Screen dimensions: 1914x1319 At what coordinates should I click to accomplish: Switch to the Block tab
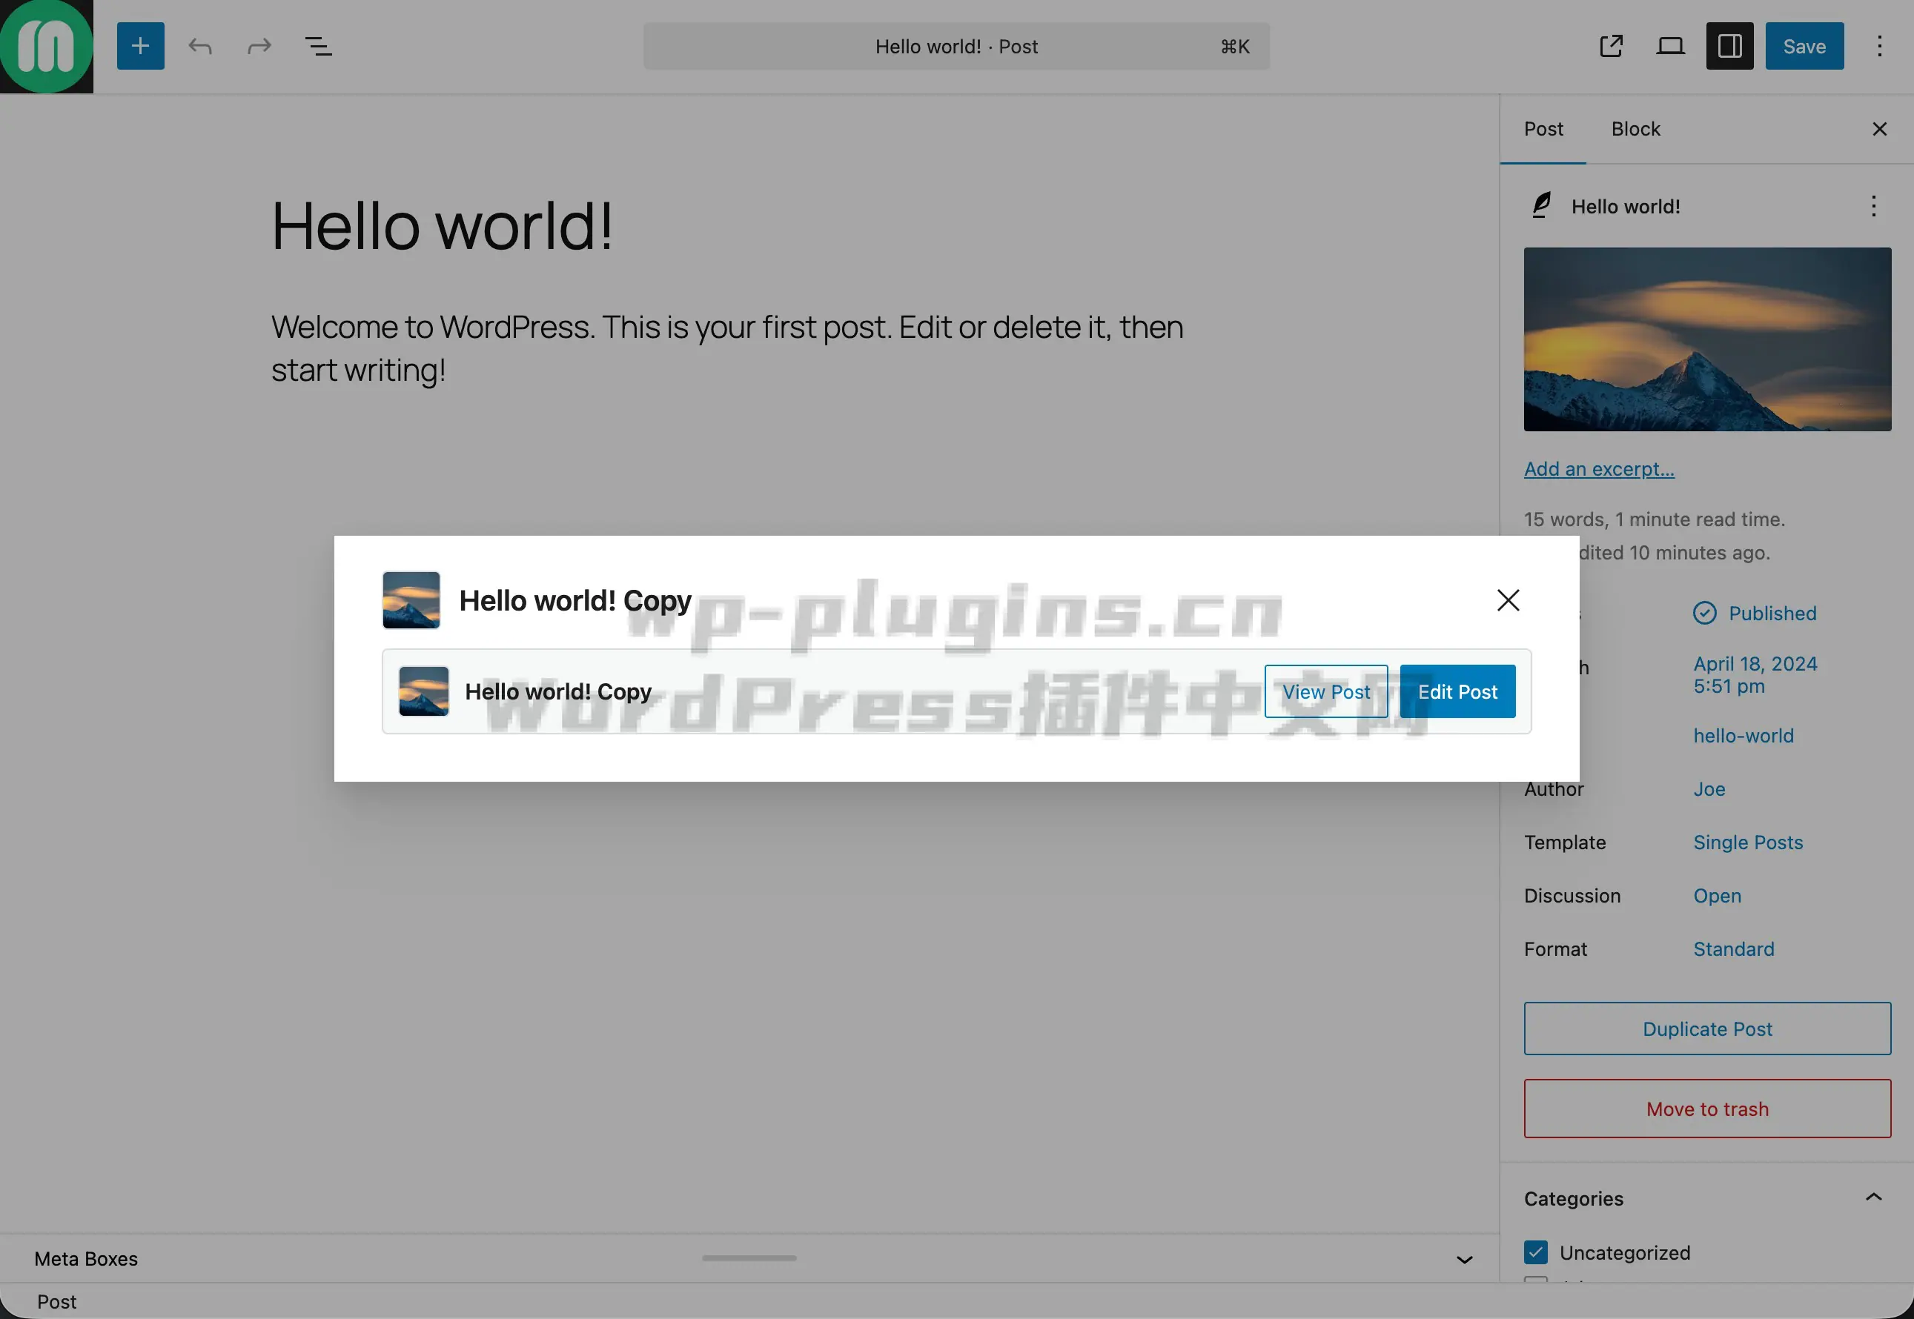pyautogui.click(x=1635, y=129)
